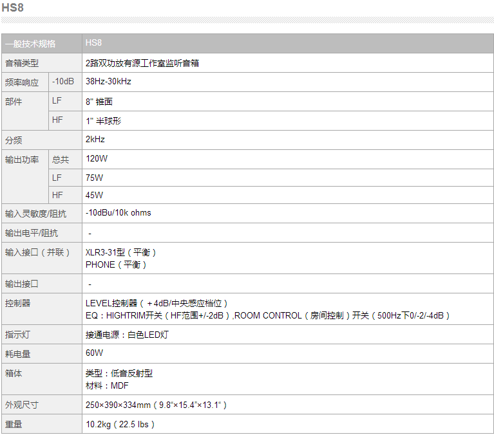Select the 部件 row label
Screen dimensions: 494x435
coord(14,102)
